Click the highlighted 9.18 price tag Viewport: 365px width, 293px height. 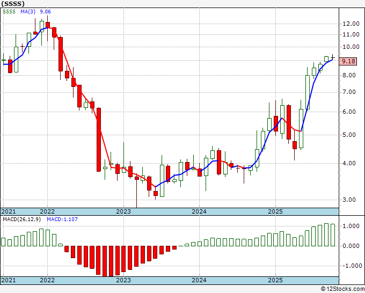pos(348,61)
